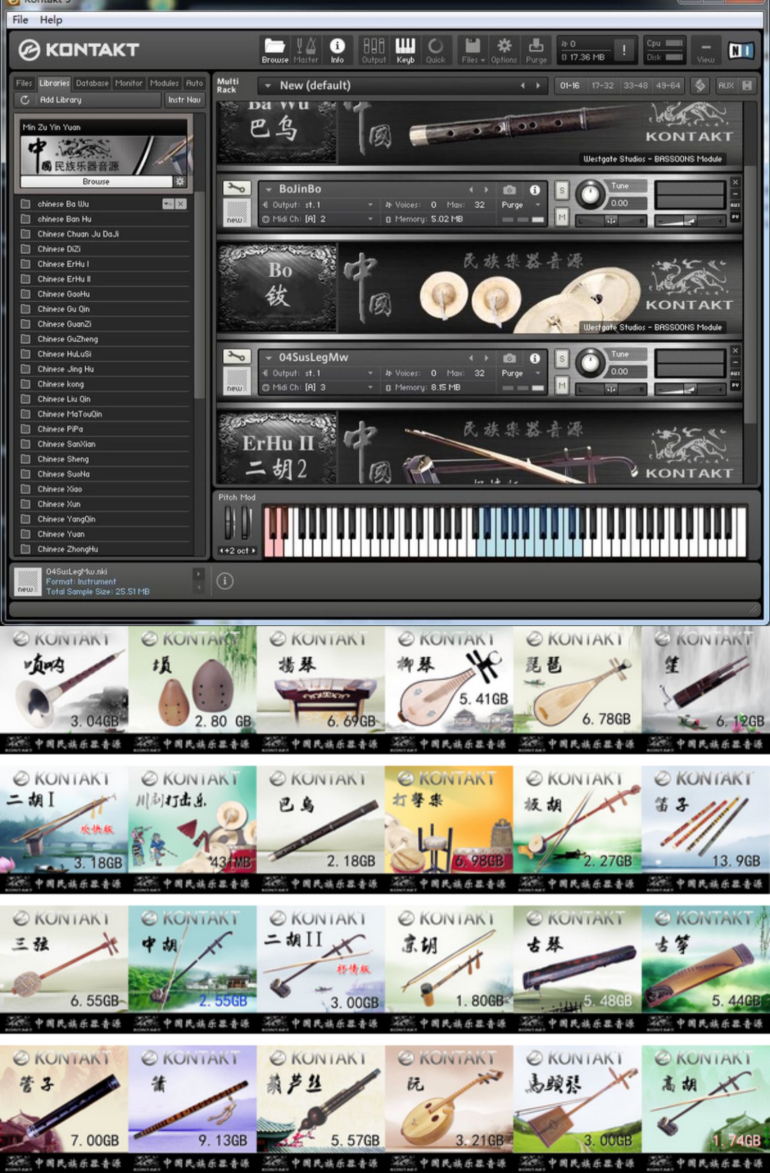Solo the BoJinBo instrument
The height and width of the screenshot is (1173, 770).
pyautogui.click(x=562, y=191)
